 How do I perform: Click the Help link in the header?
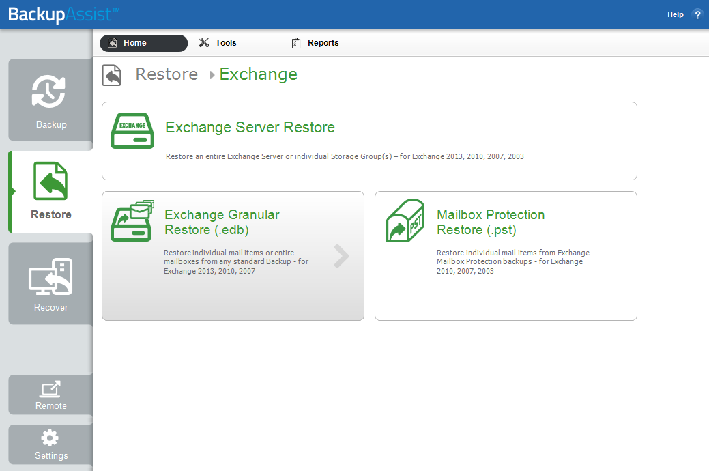[675, 14]
